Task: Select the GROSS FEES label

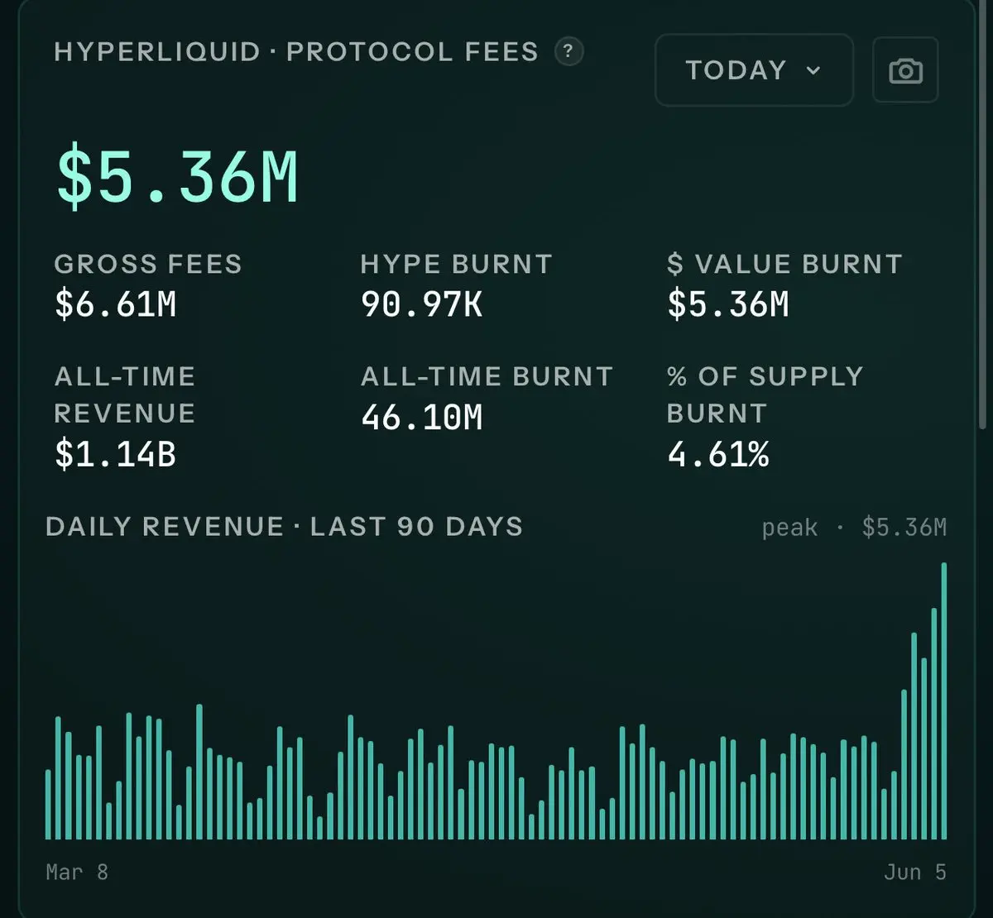Action: [x=148, y=264]
